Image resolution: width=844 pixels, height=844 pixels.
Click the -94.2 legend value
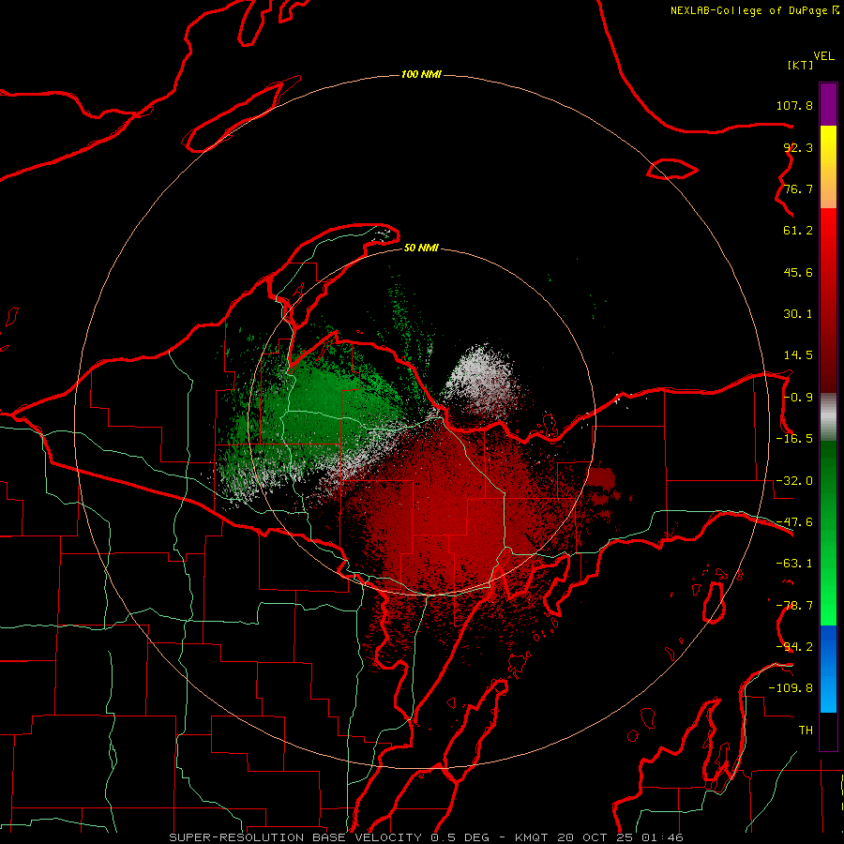[794, 647]
